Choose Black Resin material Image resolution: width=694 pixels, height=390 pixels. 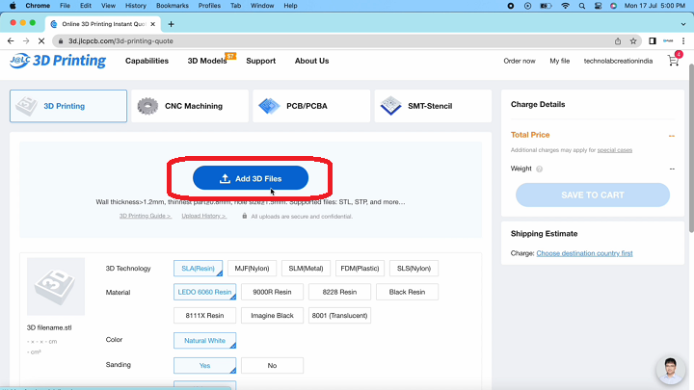click(x=407, y=292)
